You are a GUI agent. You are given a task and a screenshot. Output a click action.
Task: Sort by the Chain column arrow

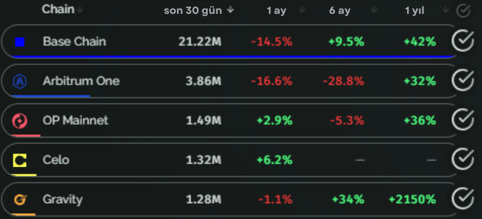(x=80, y=10)
